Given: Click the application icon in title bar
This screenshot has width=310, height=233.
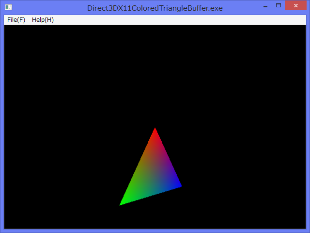Looking at the screenshot, I should click(x=8, y=7).
